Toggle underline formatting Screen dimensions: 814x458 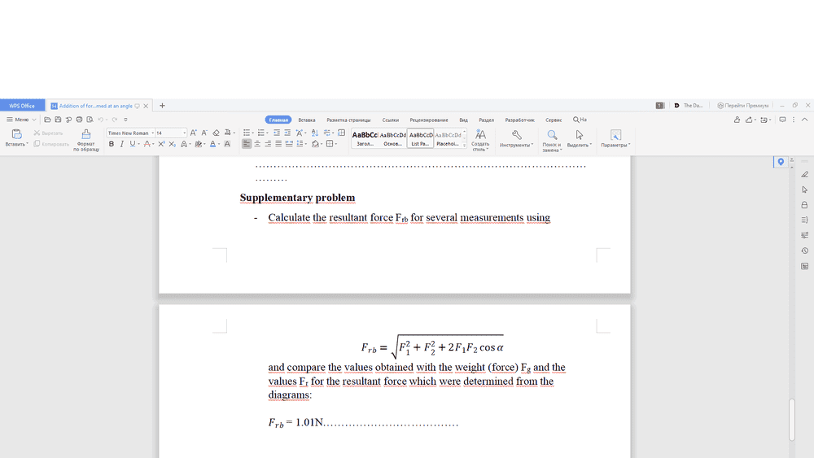[x=133, y=144]
